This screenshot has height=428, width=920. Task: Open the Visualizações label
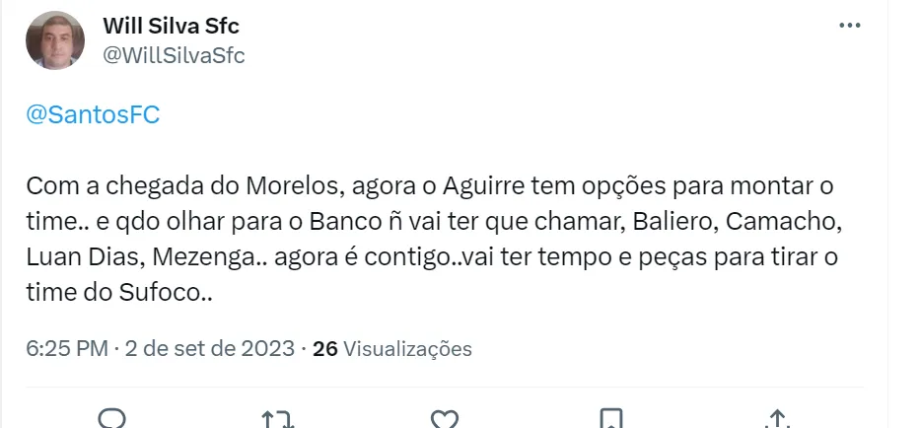pos(408,348)
